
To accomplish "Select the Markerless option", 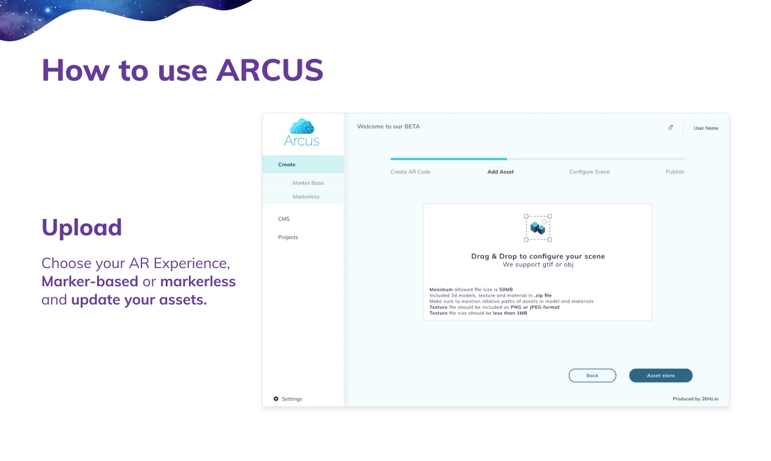I will [306, 197].
